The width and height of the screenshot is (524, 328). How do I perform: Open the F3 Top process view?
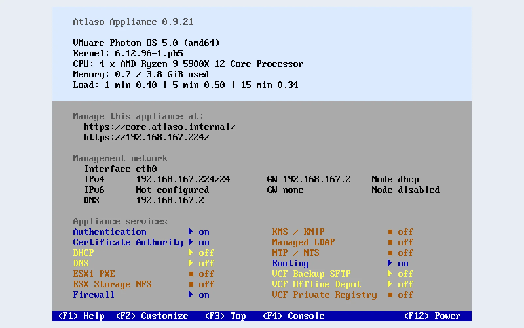pos(225,316)
